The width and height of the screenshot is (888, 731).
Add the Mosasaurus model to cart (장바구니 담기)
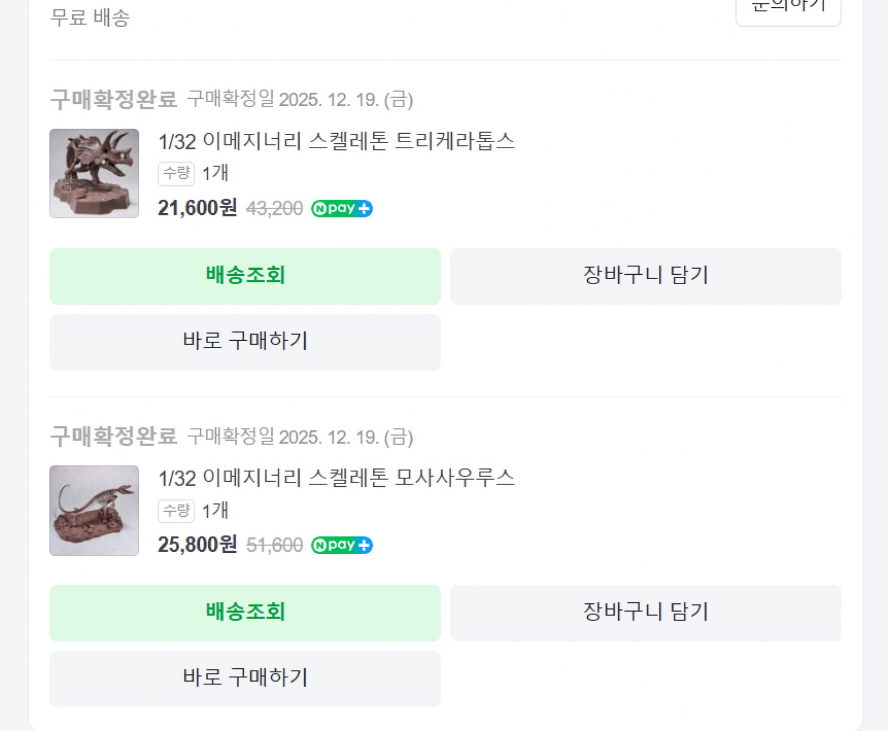645,613
